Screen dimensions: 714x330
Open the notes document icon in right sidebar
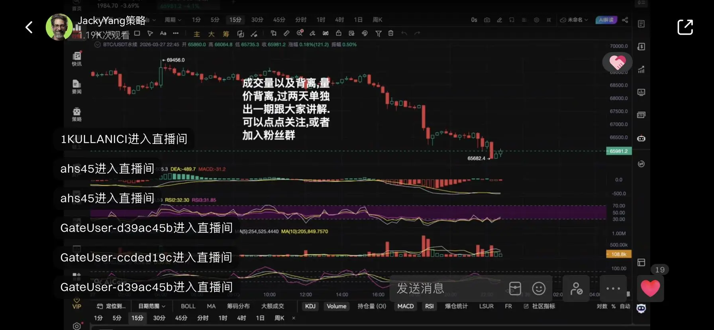641,24
